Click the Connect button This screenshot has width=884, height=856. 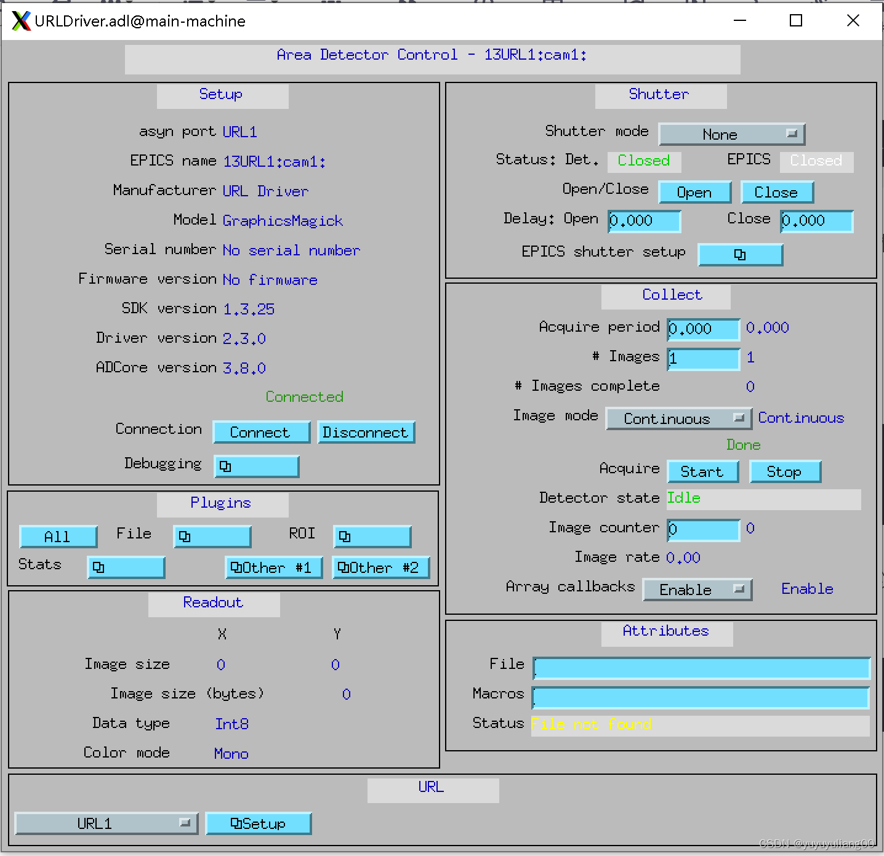(x=261, y=432)
